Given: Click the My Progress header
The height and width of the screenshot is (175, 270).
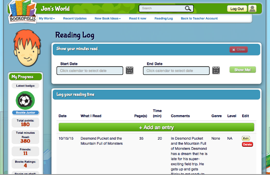Looking at the screenshot, I should click(x=25, y=77).
